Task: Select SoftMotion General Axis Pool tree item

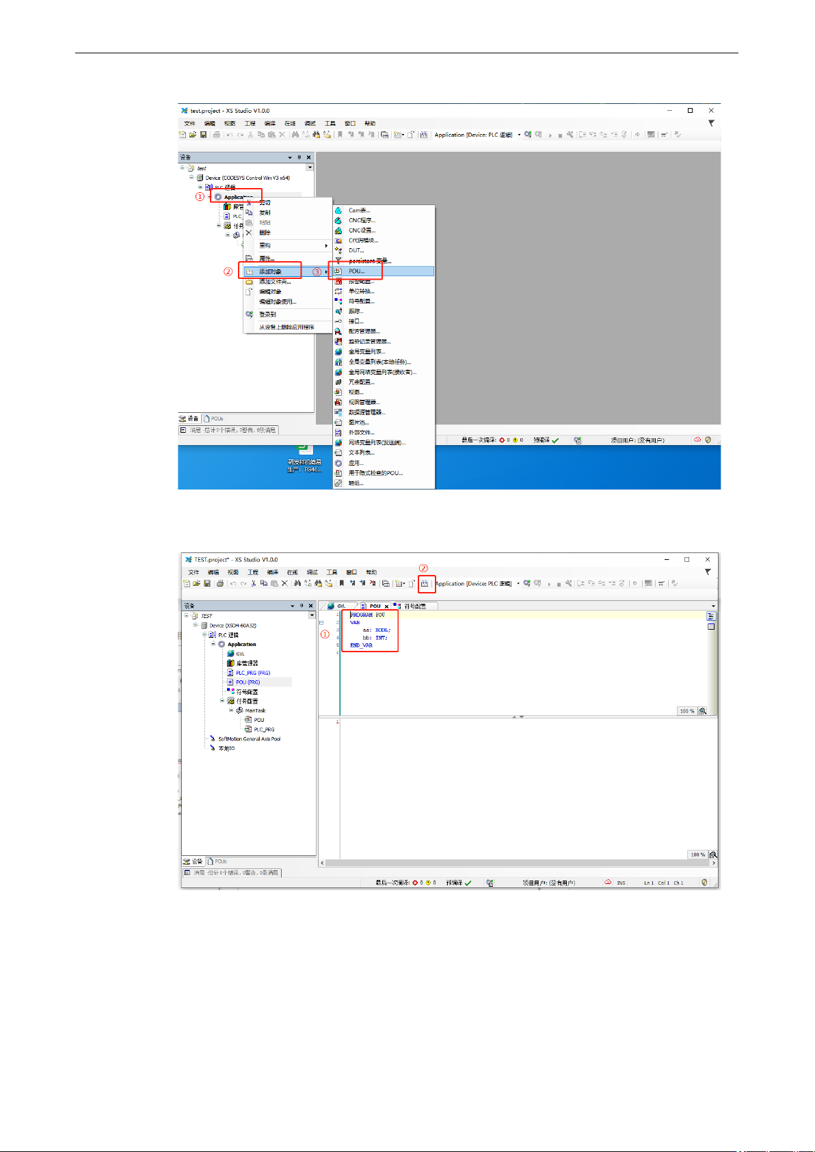Action: pyautogui.click(x=249, y=739)
